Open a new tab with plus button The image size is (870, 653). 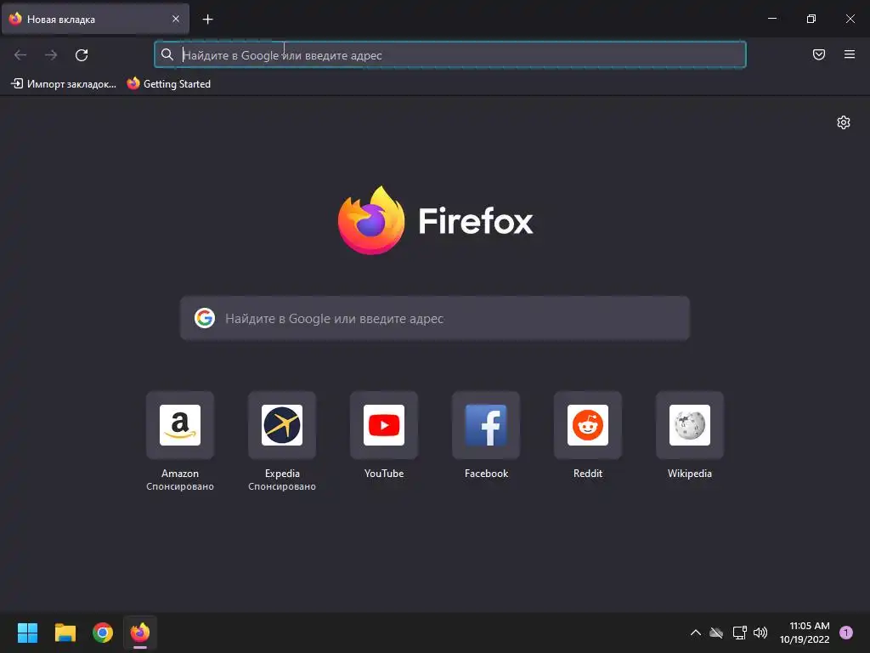pyautogui.click(x=207, y=20)
